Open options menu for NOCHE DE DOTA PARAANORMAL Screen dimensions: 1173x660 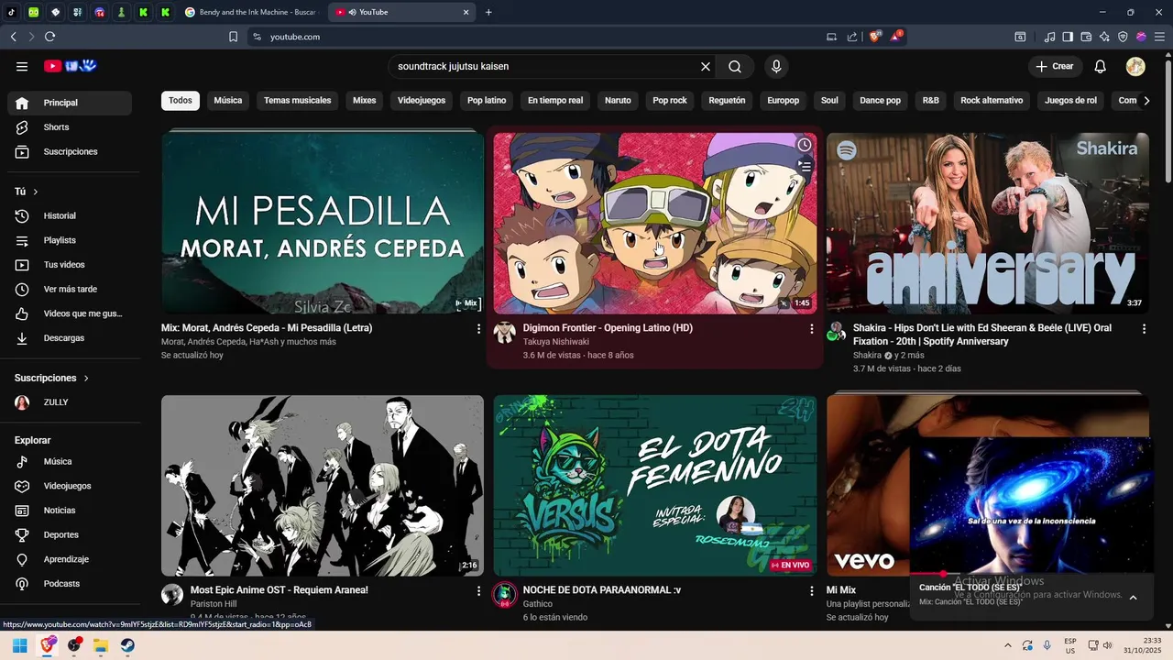pos(811,591)
